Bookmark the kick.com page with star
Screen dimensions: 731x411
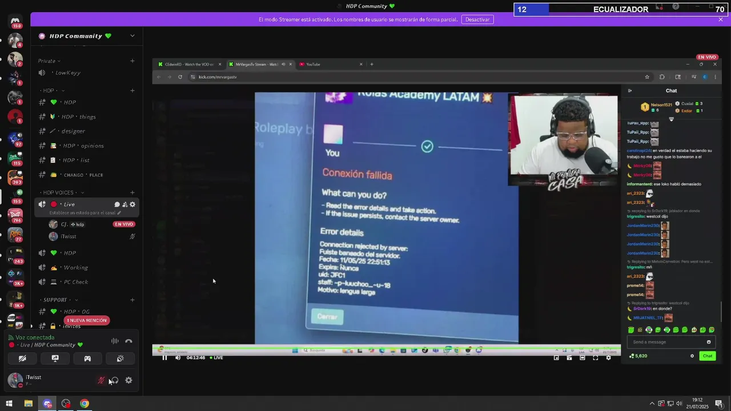(x=647, y=77)
